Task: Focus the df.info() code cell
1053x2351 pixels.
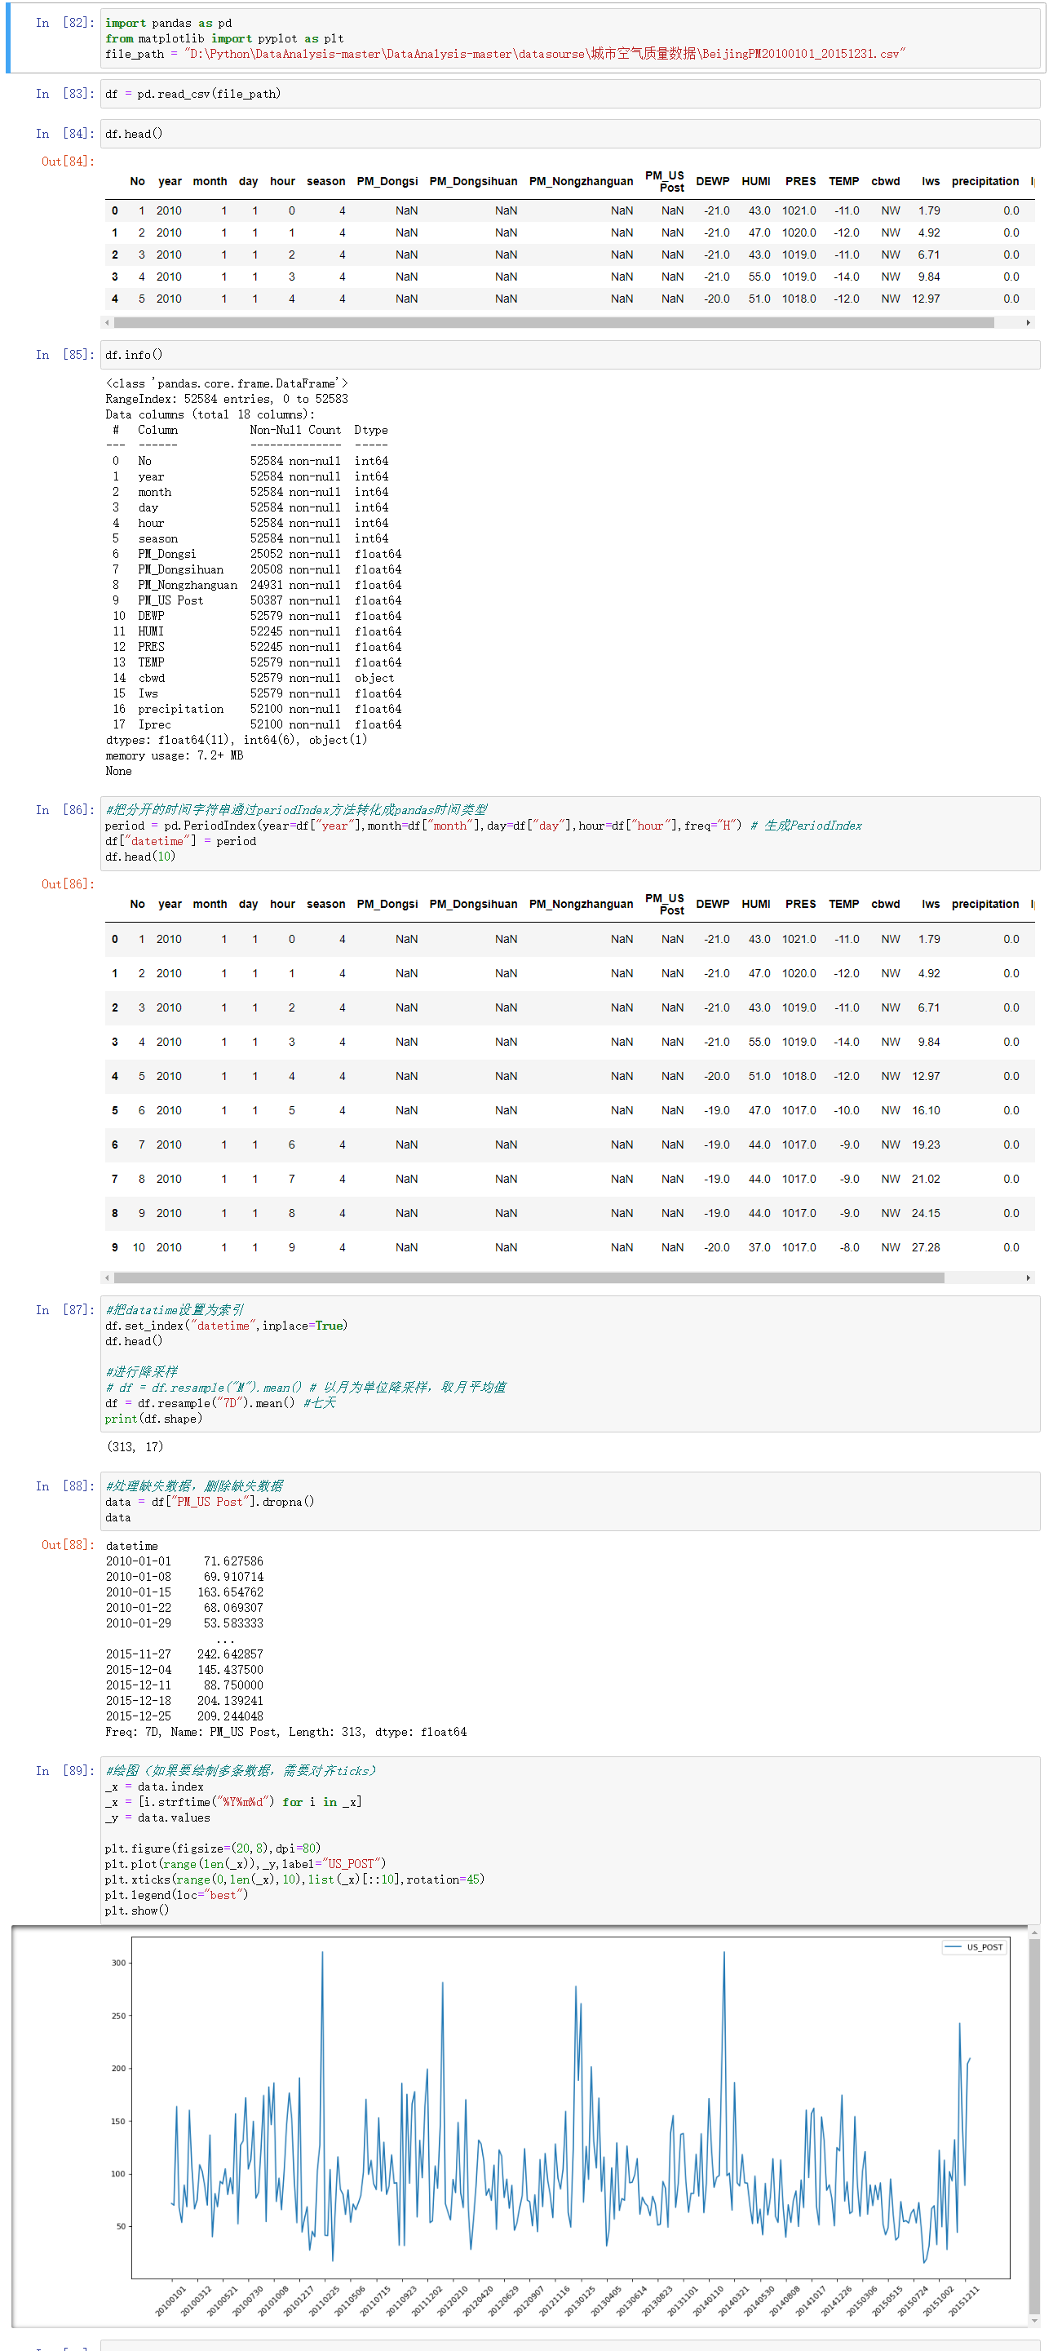Action: tap(570, 355)
